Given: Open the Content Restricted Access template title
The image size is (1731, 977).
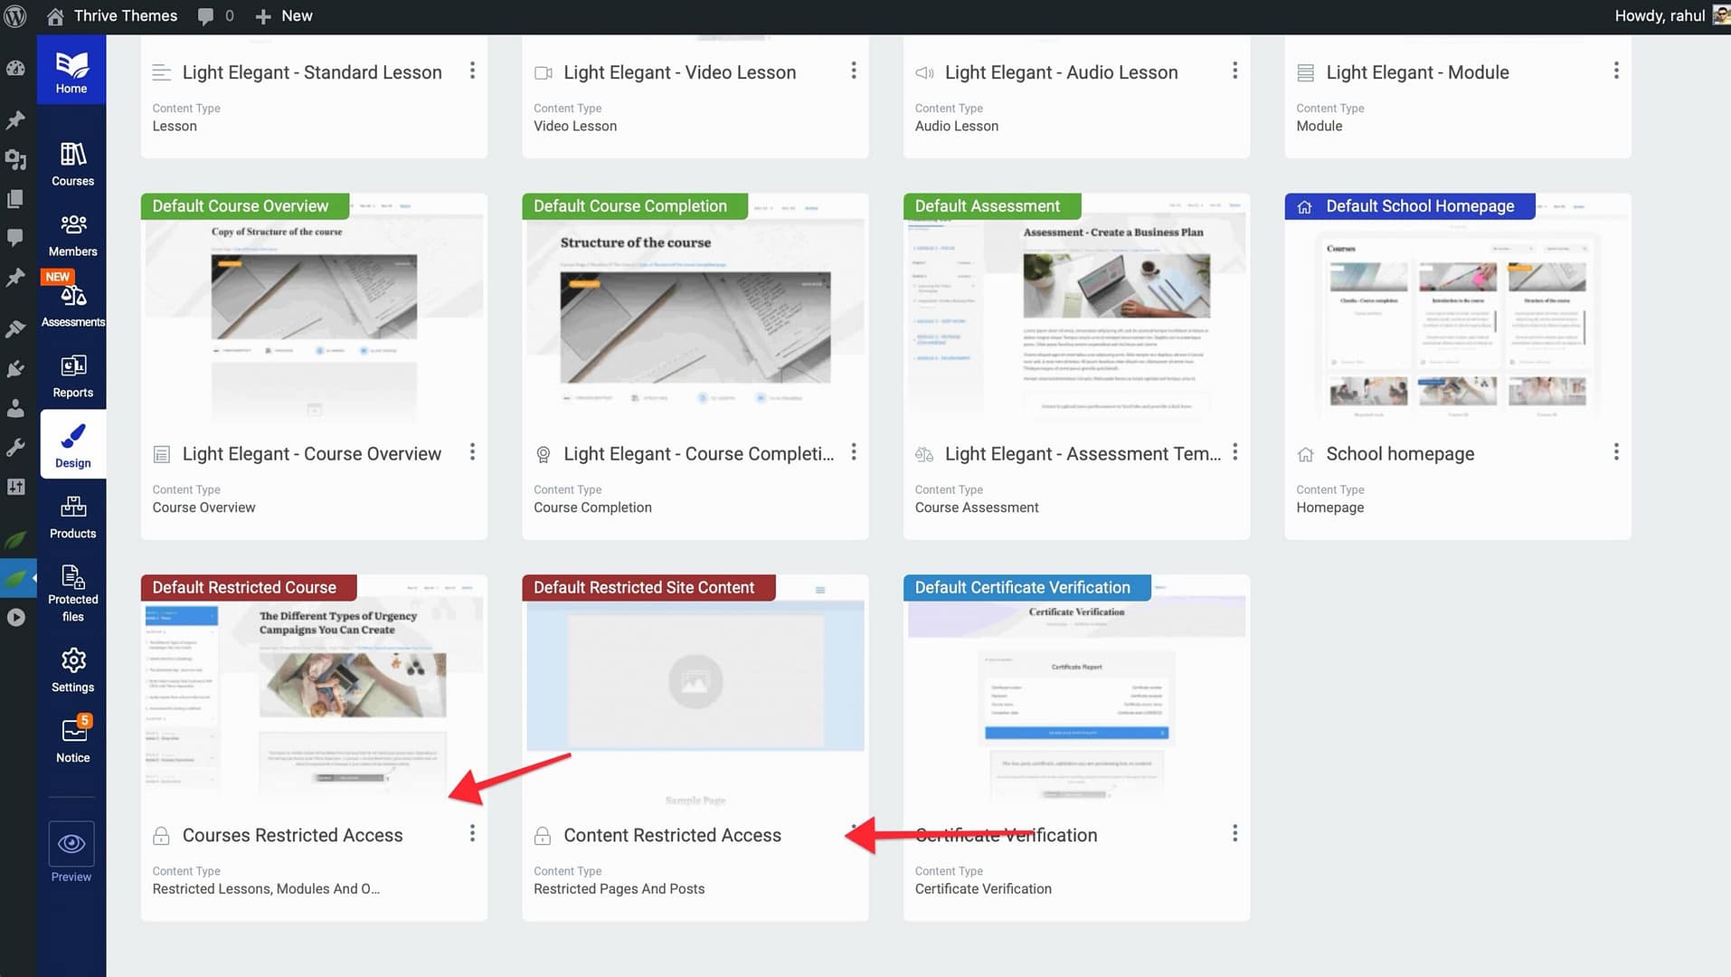Looking at the screenshot, I should (672, 835).
